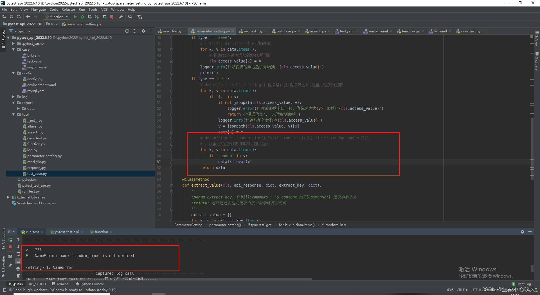Click the Project Structure icon after search
This screenshot has height=295, width=540.
click(x=139, y=17)
